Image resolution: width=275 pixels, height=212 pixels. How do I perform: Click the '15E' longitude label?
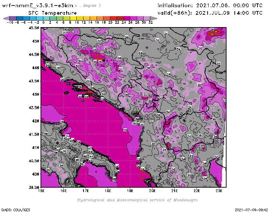tap(41, 191)
